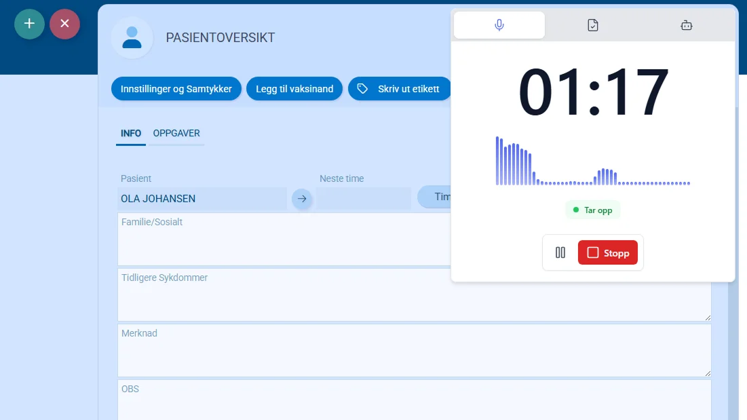Toggle the Tar opp recording status badge
Screen dimensions: 747x420
tap(592, 210)
